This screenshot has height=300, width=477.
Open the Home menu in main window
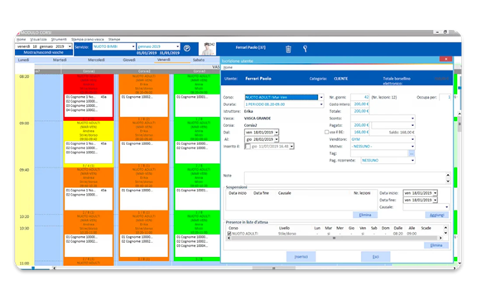click(x=21, y=40)
